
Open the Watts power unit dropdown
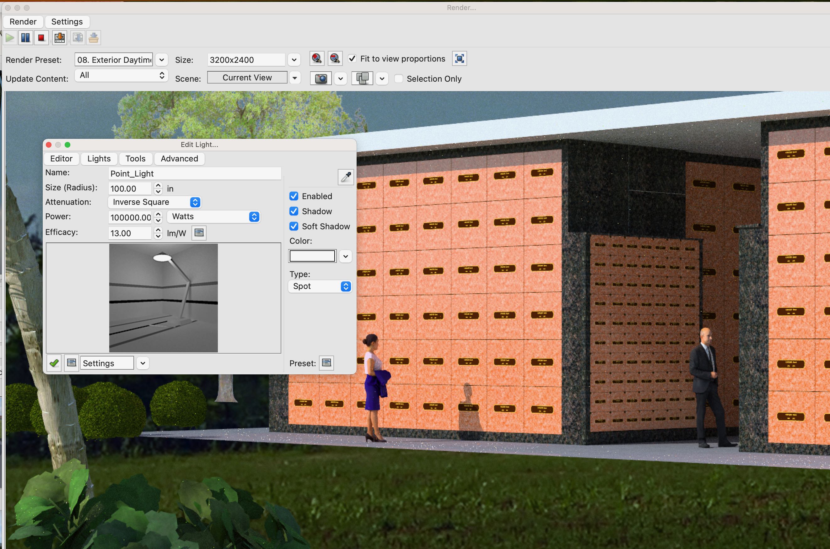pos(213,217)
